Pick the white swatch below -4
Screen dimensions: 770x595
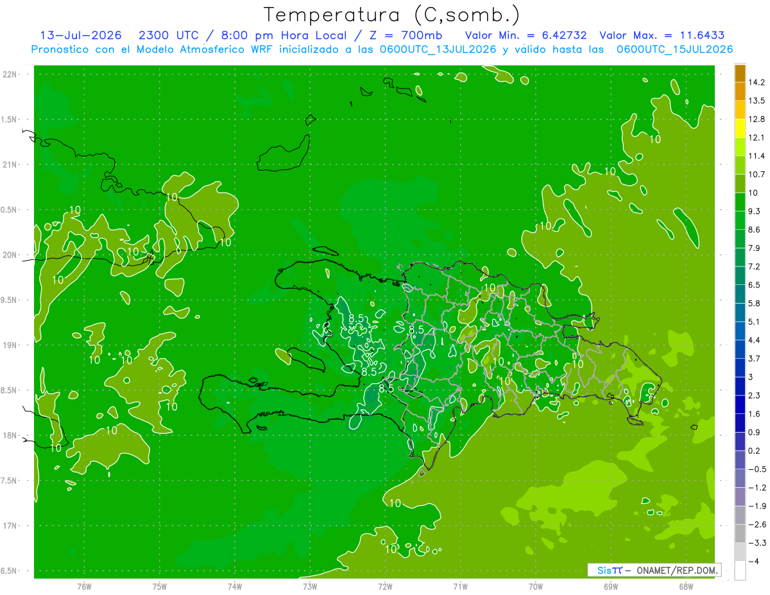click(740, 570)
